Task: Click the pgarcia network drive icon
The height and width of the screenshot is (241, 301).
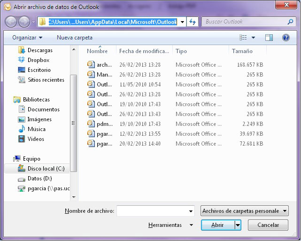Action: (x=22, y=188)
